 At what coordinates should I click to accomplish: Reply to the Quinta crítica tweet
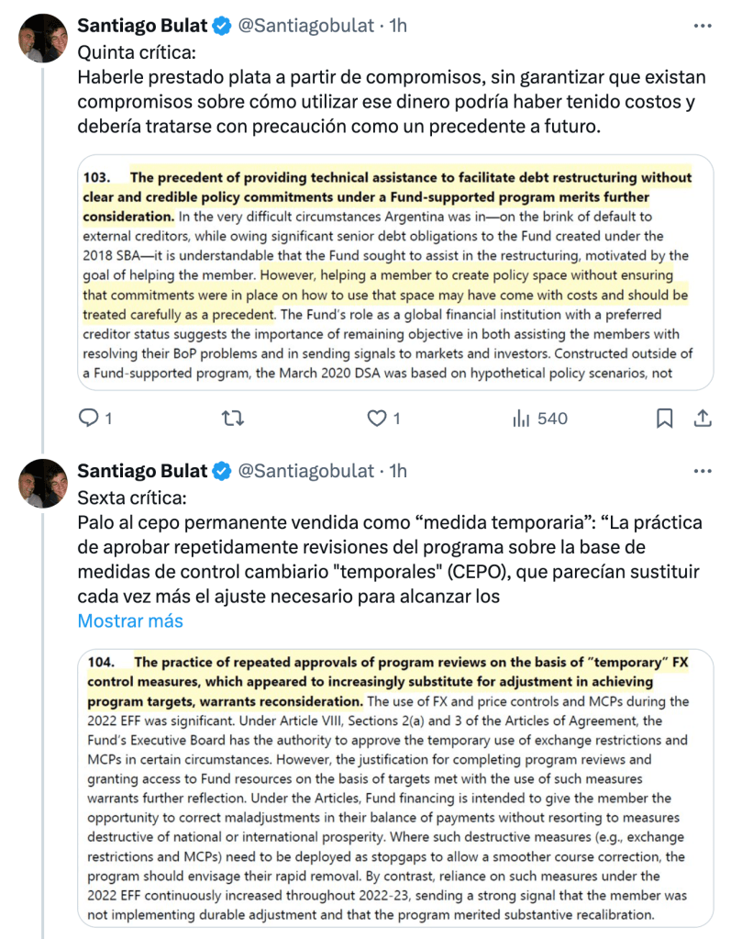pos(88,419)
